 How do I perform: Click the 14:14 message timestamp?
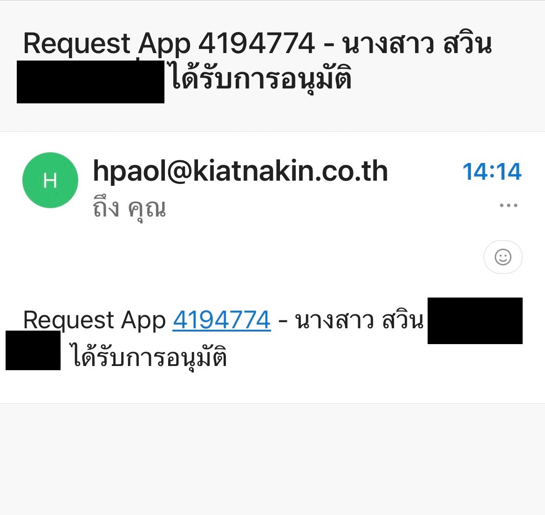click(x=492, y=171)
